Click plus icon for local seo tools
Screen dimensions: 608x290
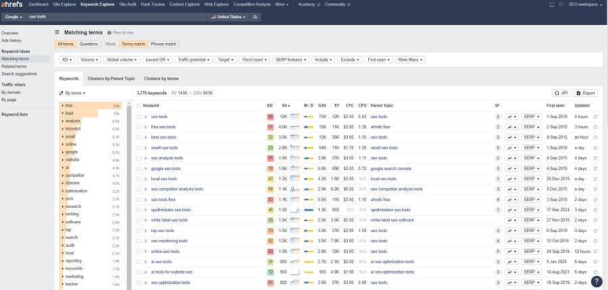coord(145,179)
